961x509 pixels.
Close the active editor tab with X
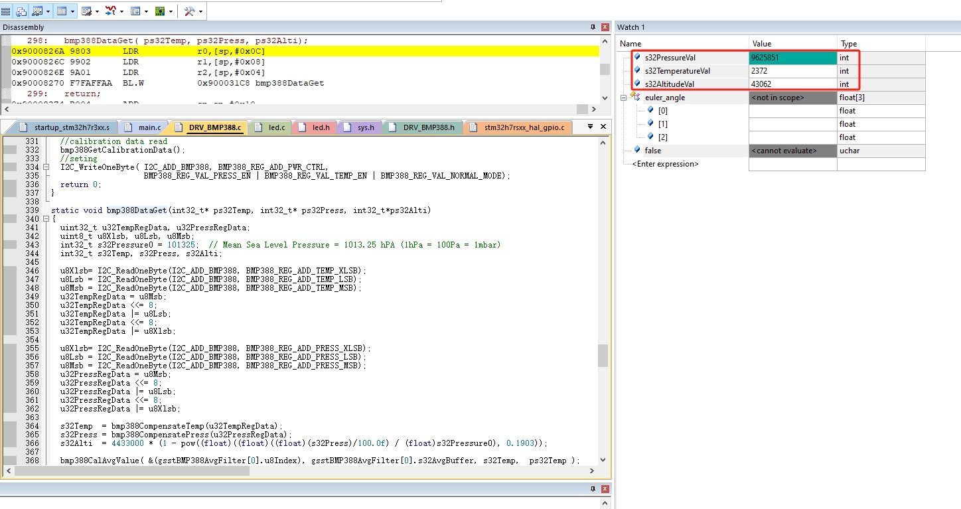pyautogui.click(x=604, y=126)
